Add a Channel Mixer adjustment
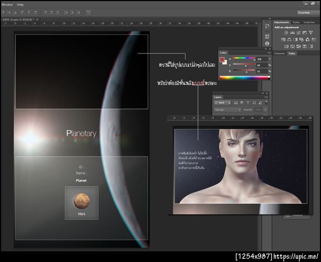The image size is (321, 262). [308, 39]
